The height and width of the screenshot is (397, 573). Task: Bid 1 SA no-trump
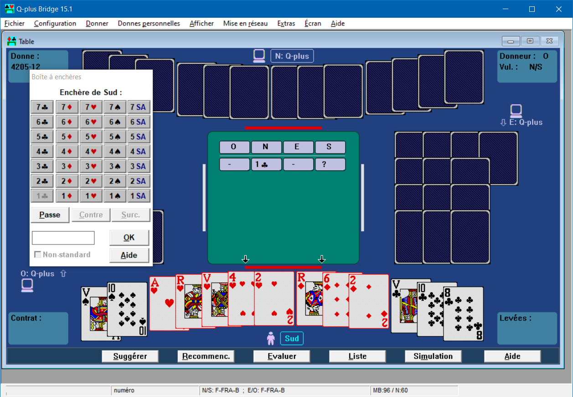(139, 196)
